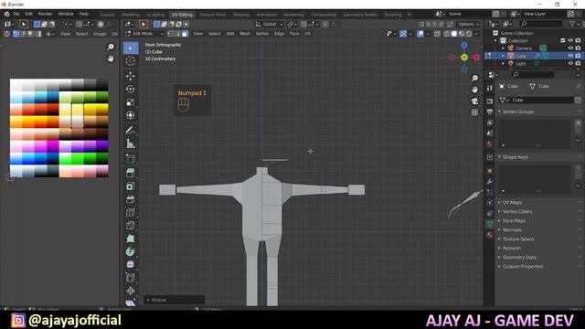Open the File menu
585x329 pixels.
point(16,14)
